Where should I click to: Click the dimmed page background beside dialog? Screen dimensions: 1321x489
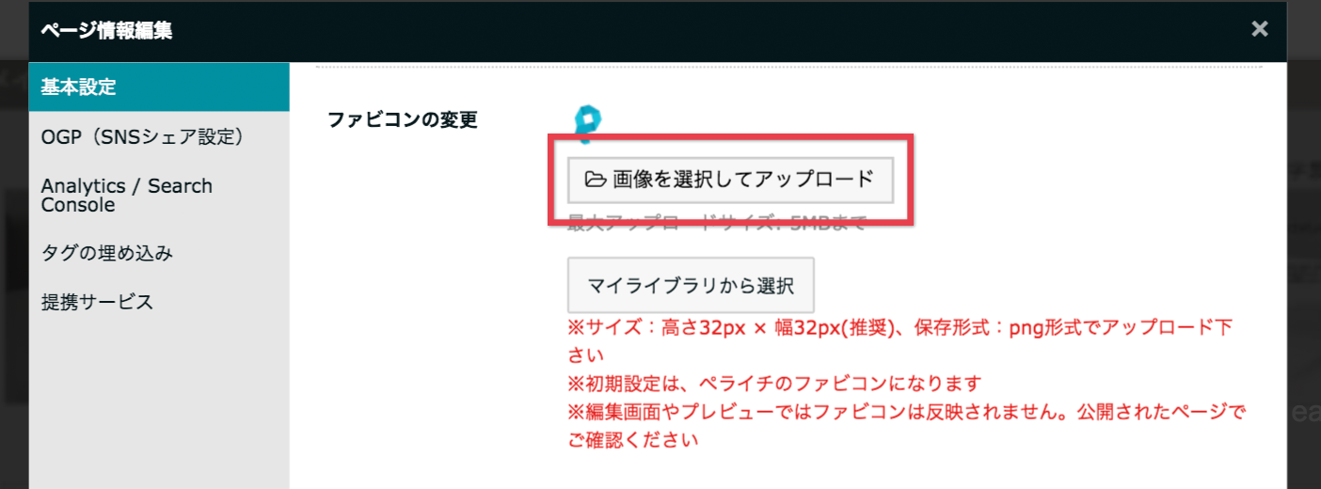coord(1304,282)
